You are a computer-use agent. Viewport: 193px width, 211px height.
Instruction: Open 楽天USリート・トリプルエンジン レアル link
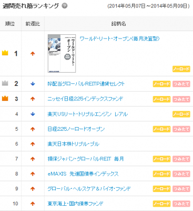[x=88, y=114]
